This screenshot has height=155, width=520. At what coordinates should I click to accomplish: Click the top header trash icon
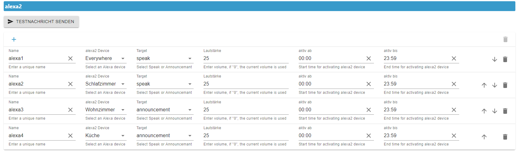coord(505,39)
